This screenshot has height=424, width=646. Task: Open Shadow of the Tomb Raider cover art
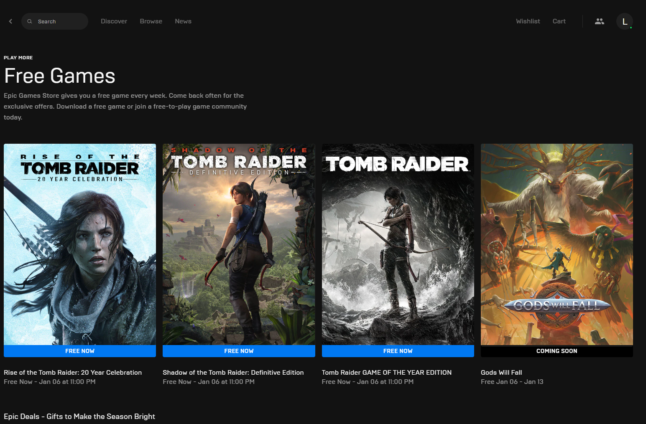point(239,244)
